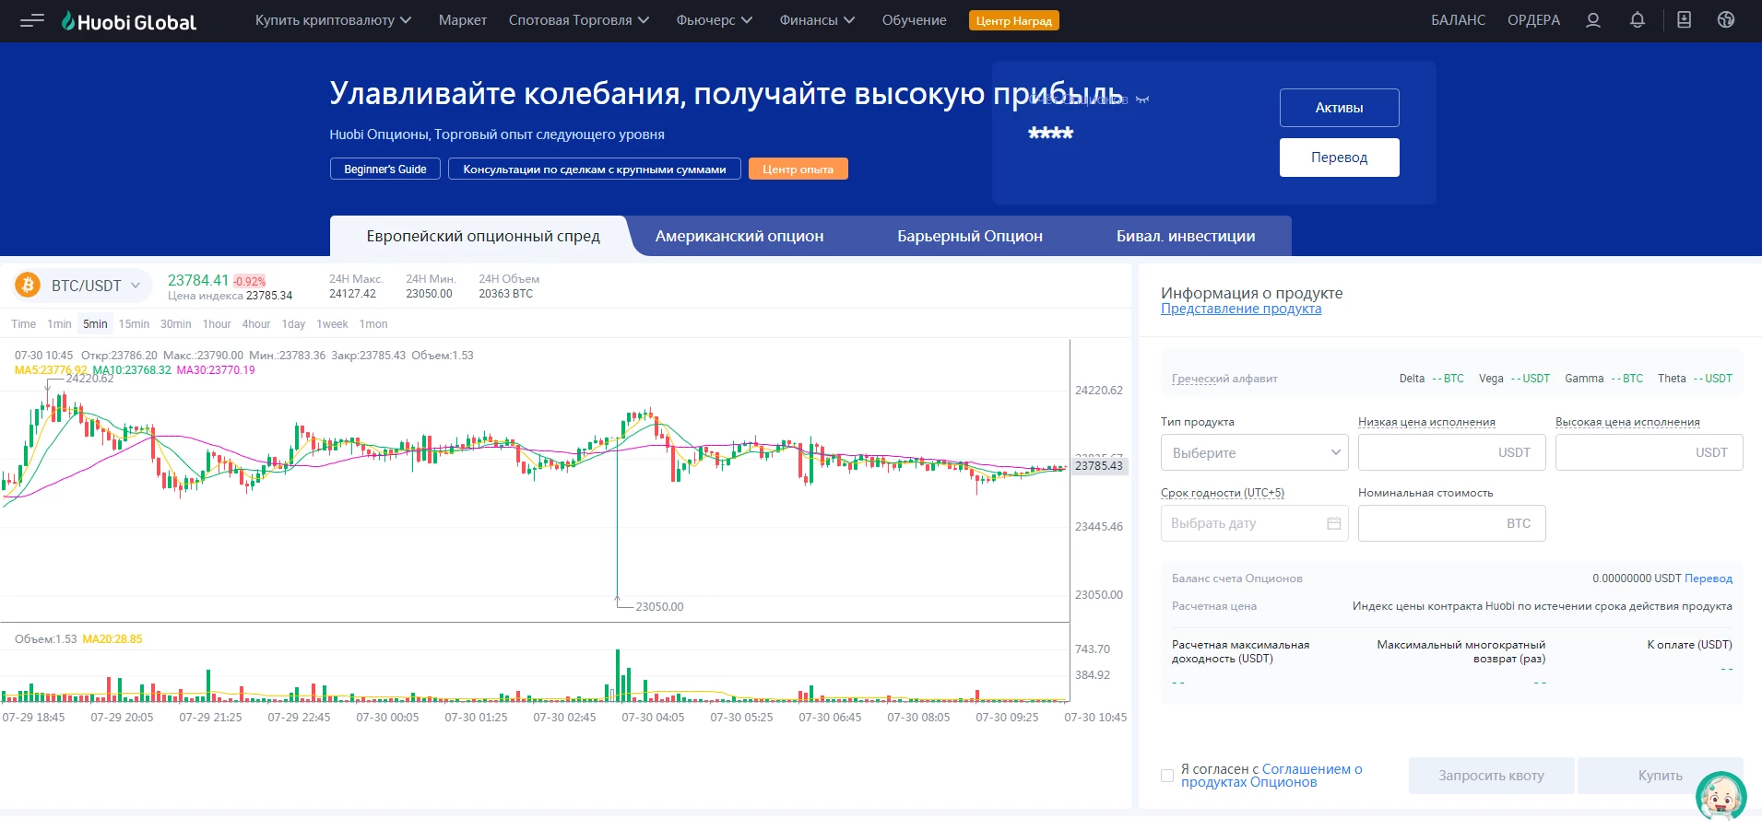Click the MA20 volume indicator label
The image size is (1762, 830).
(x=112, y=639)
